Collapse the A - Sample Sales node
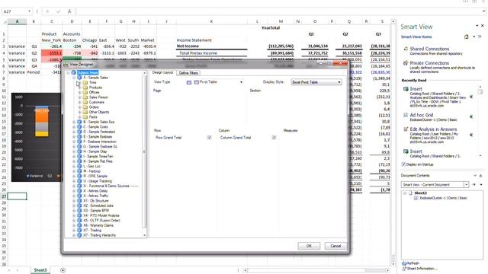488x274 pixels. coord(74,78)
